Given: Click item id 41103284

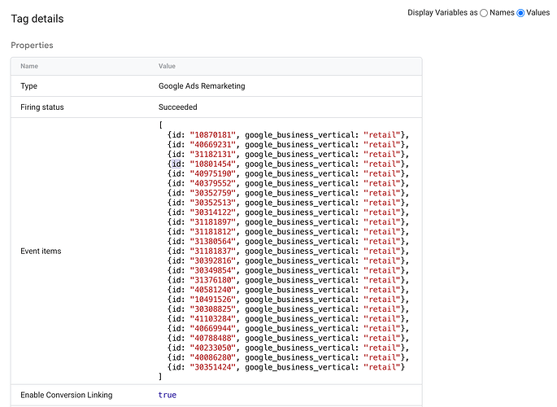Looking at the screenshot, I should coord(213,319).
